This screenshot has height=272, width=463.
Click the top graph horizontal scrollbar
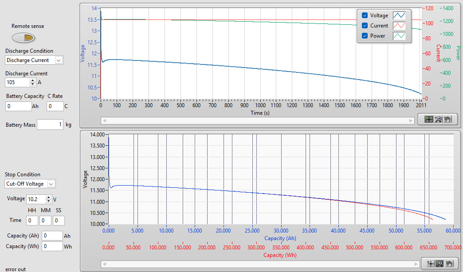[257, 120]
